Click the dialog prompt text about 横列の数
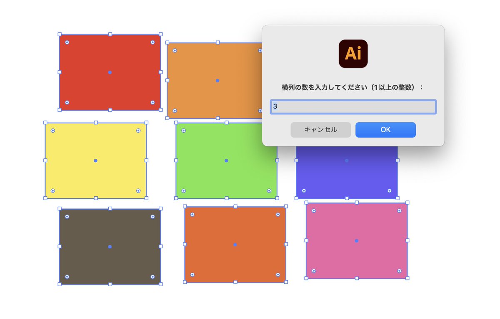Image resolution: width=500 pixels, height=319 pixels. [353, 86]
